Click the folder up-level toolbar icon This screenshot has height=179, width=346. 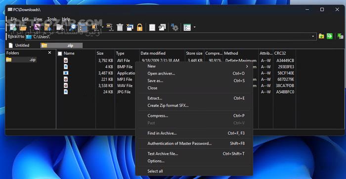[x=60, y=27]
